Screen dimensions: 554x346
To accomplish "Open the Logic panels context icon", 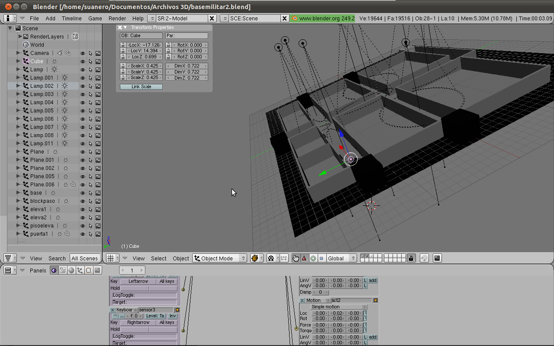I will [x=54, y=270].
